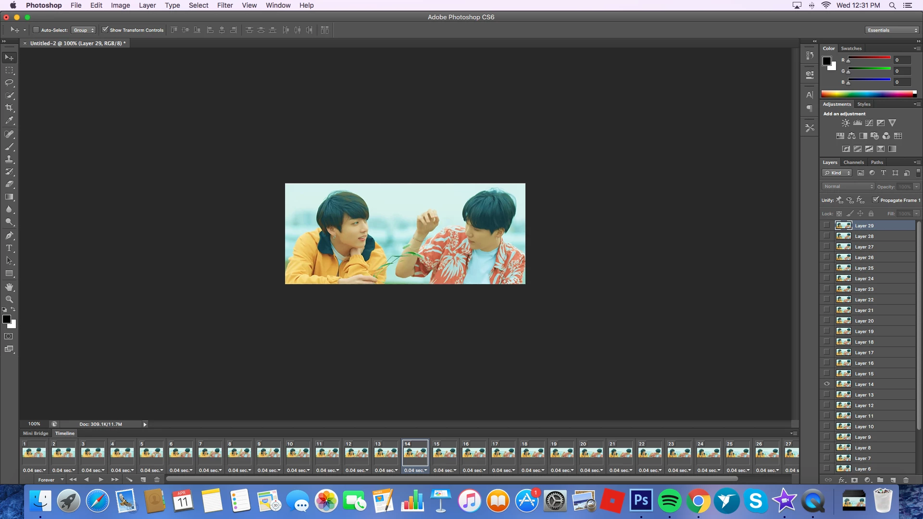This screenshot has width=923, height=519.
Task: Select the Lasso tool
Action: pyautogui.click(x=9, y=83)
